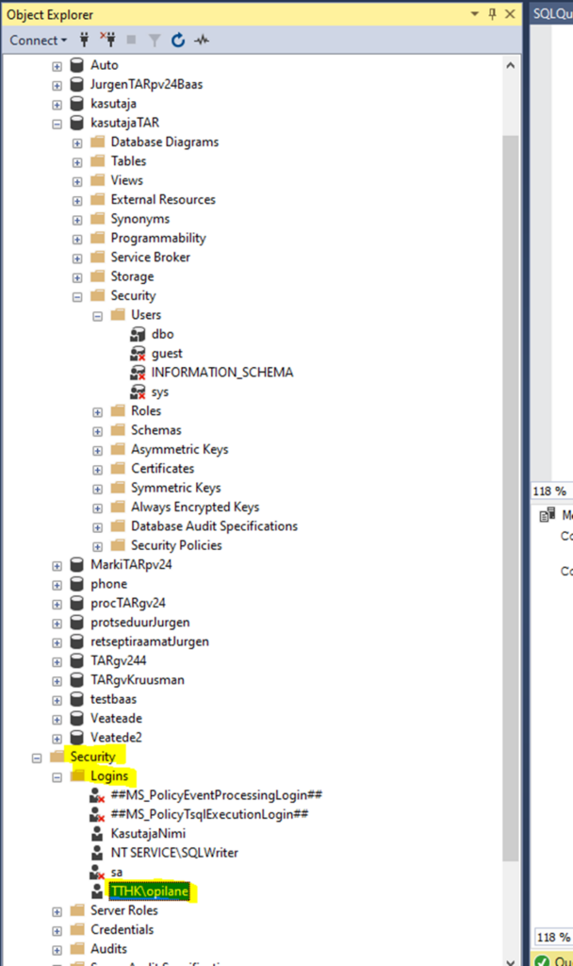573x966 pixels.
Task: Click the Filter funnel icon
Action: [156, 41]
